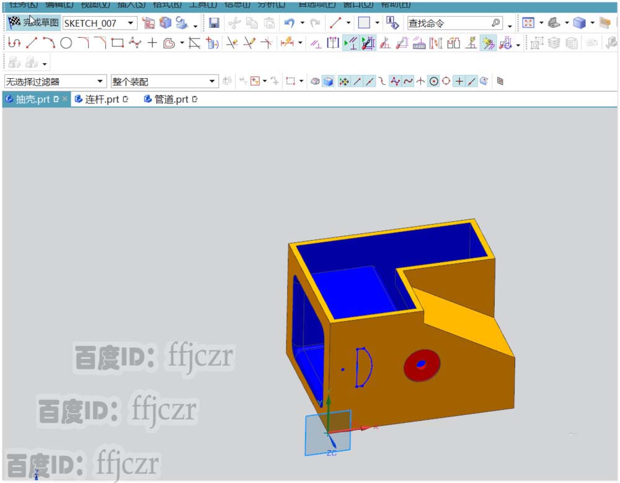Select the Fillet sketch tool
This screenshot has height=483, width=620.
(83, 42)
